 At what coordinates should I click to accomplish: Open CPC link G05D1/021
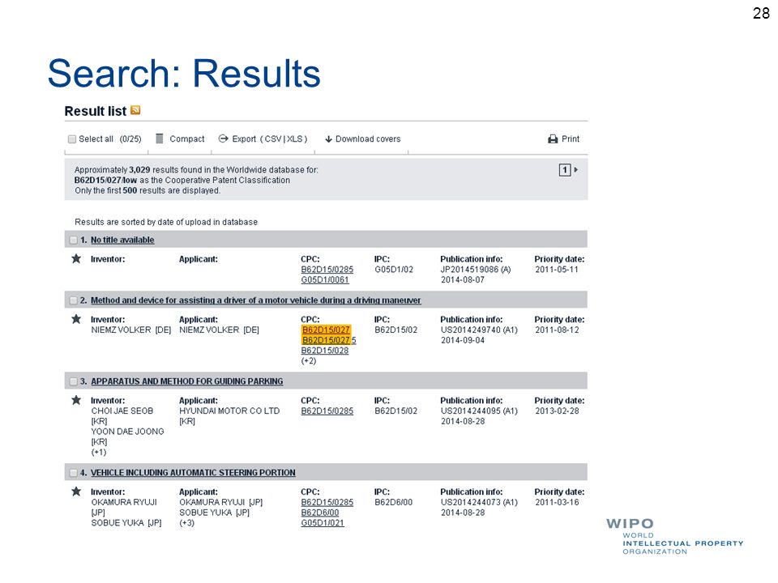coord(323,523)
